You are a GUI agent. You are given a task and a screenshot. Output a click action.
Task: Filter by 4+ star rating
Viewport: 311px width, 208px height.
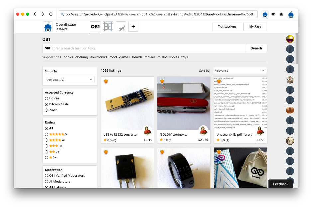[47, 140]
